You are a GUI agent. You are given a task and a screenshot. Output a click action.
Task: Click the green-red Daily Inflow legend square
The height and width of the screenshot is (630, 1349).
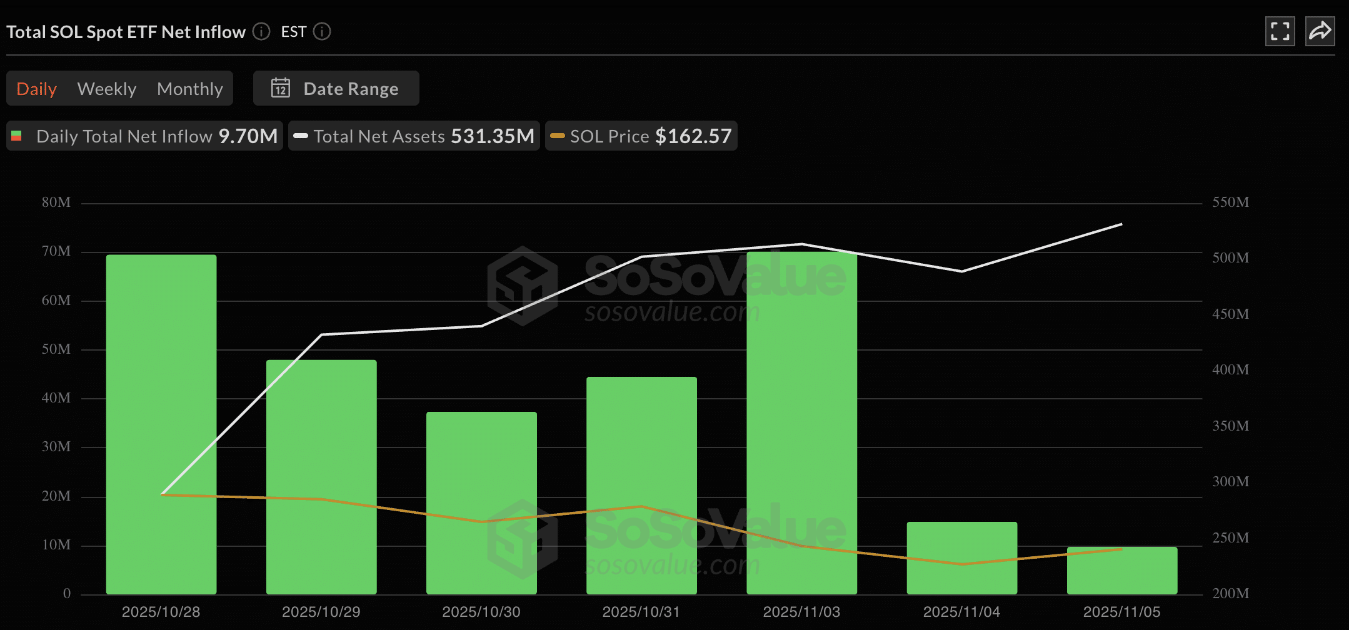[x=17, y=136]
